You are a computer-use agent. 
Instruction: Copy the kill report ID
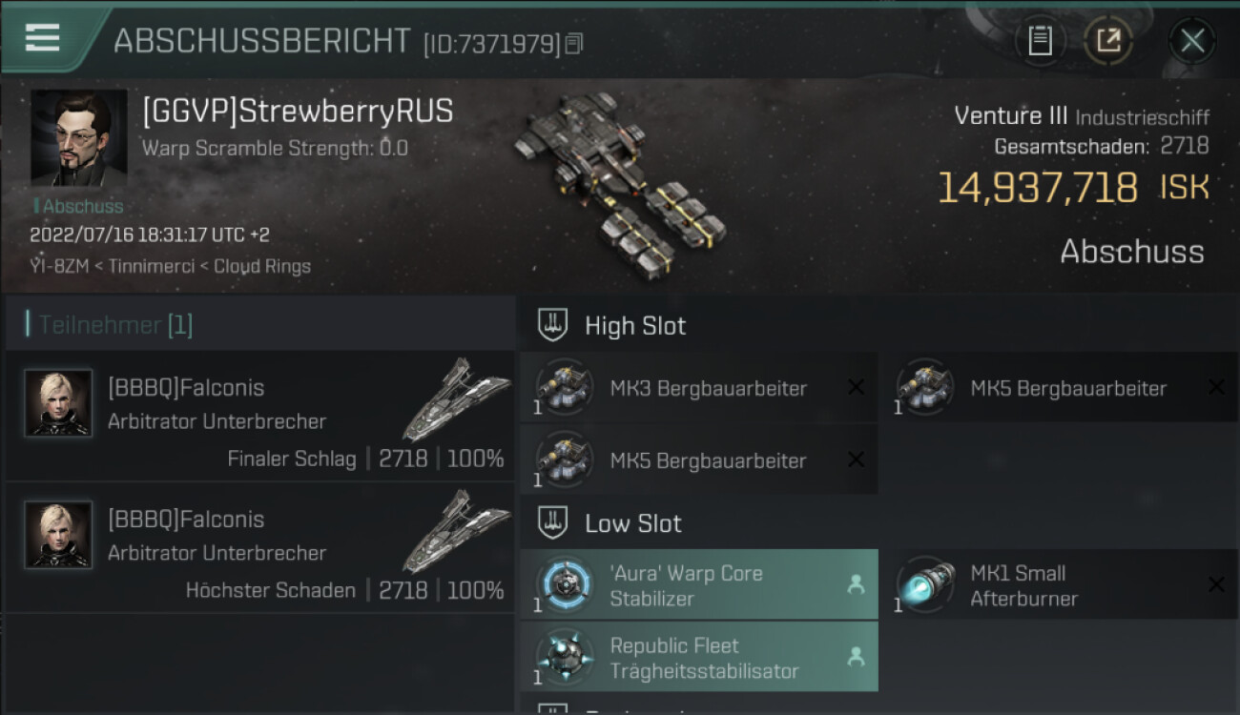click(x=573, y=44)
